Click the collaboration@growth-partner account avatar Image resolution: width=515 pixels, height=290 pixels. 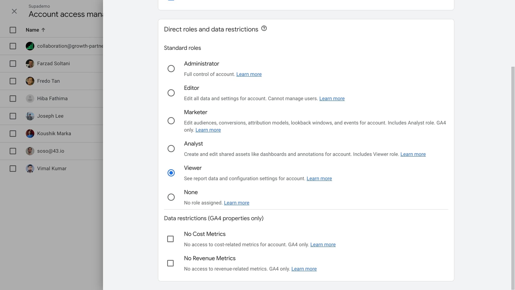(x=30, y=46)
